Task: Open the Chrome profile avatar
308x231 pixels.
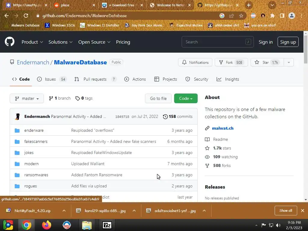Action: click(x=292, y=16)
